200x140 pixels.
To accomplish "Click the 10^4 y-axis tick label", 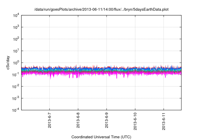I will [x=16, y=16].
